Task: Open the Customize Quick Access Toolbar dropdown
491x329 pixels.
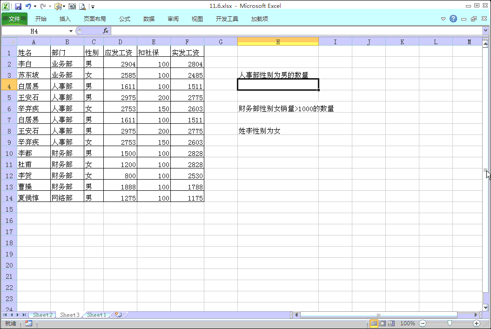Action: (93, 7)
